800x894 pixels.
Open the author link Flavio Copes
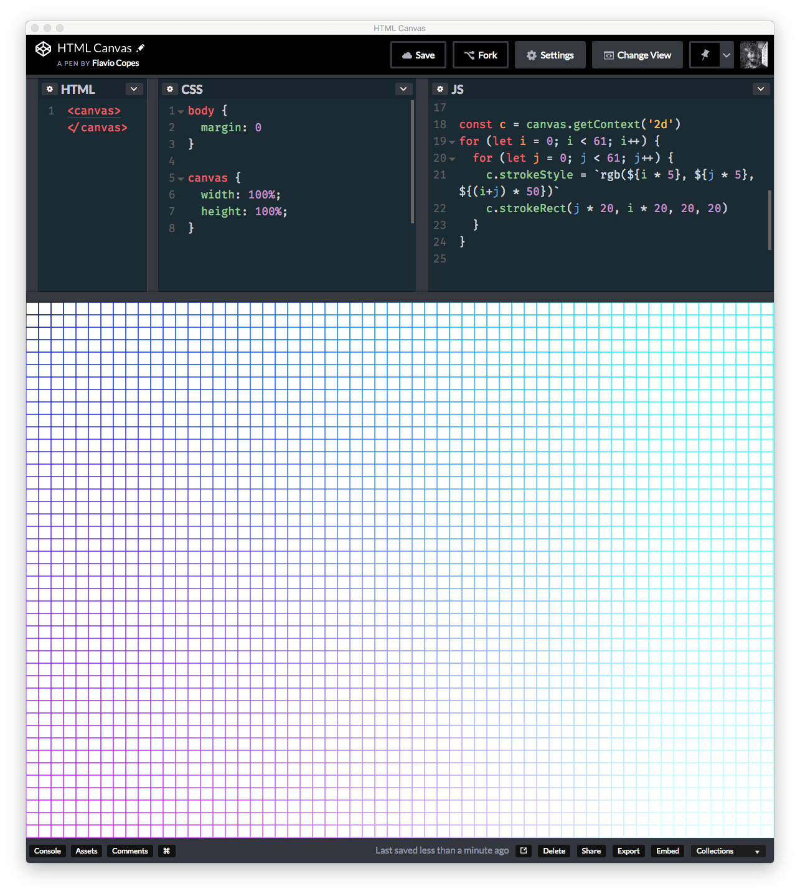115,63
